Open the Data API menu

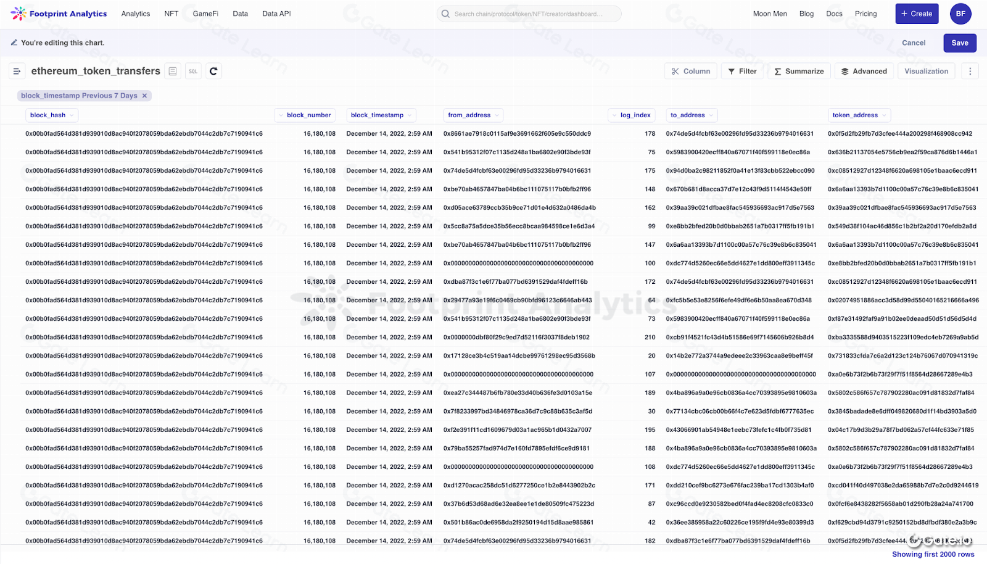[x=276, y=14]
